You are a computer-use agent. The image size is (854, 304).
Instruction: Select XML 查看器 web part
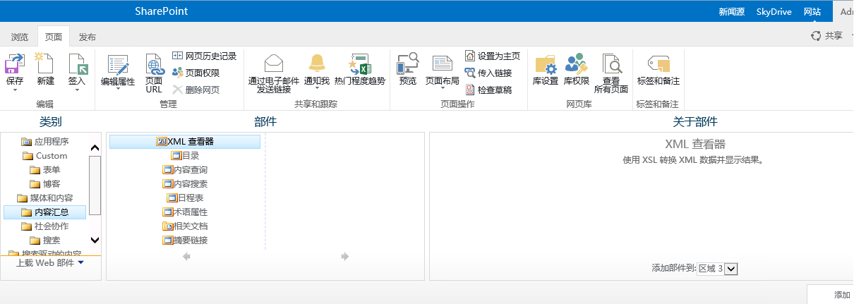[185, 142]
